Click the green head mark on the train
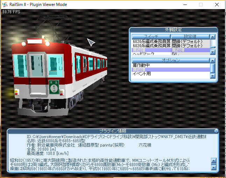 54,87
